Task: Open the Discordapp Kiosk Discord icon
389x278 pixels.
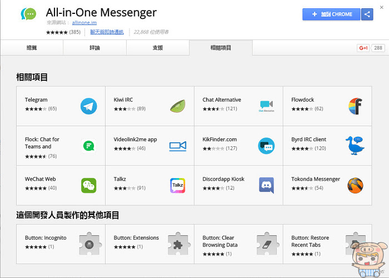Action: click(266, 185)
